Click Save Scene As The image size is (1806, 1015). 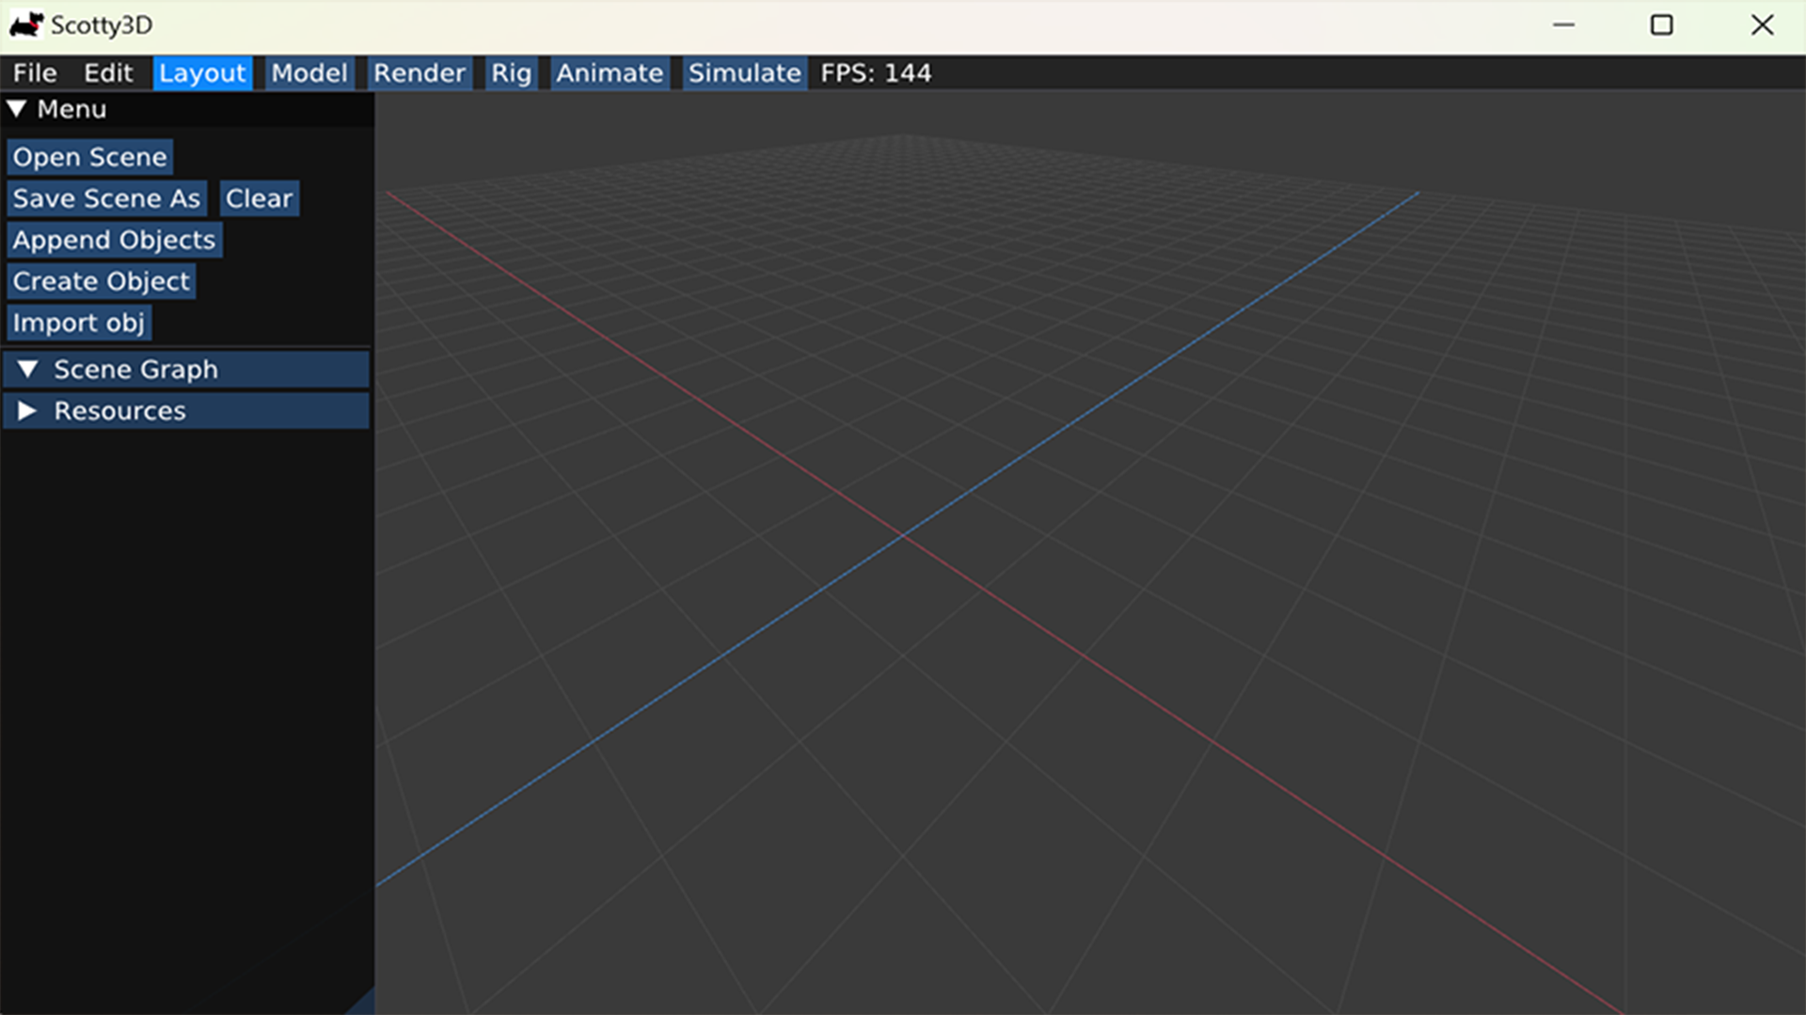[x=106, y=198]
